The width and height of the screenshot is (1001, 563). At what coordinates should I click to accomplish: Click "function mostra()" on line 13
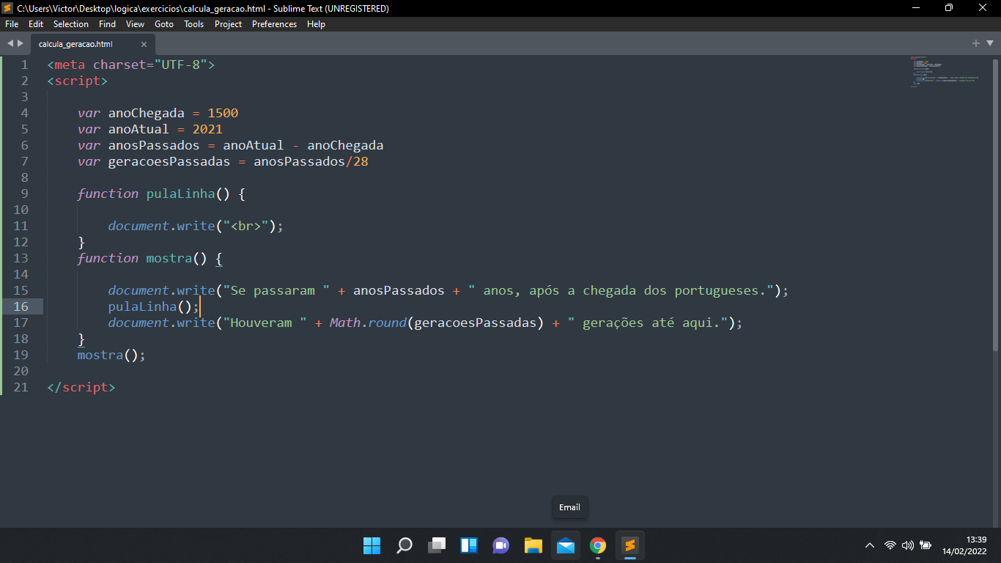click(x=142, y=258)
